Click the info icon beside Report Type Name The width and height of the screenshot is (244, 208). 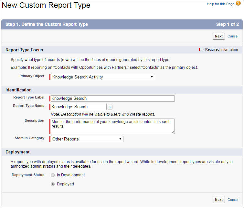[110, 107]
